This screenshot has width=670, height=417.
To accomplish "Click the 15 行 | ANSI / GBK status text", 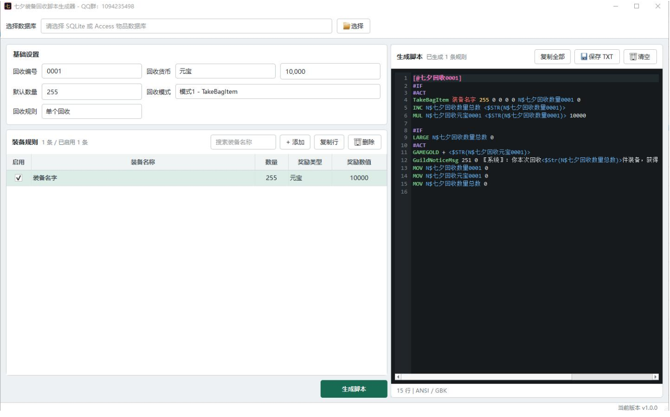I will click(x=422, y=390).
